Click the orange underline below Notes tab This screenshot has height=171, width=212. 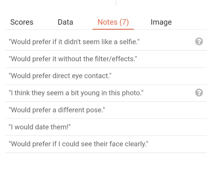pos(113,29)
